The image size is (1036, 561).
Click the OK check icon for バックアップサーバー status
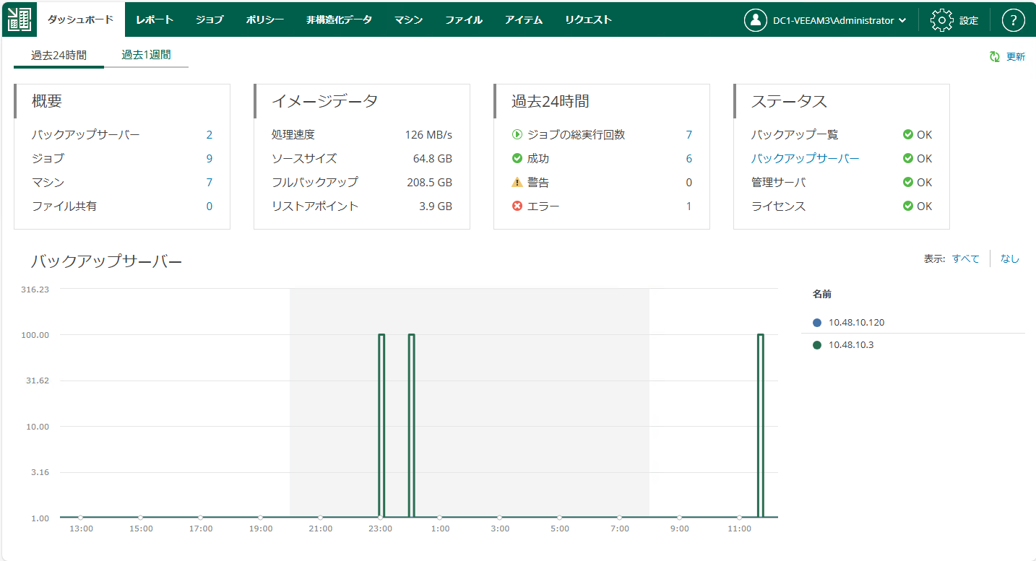pos(908,158)
